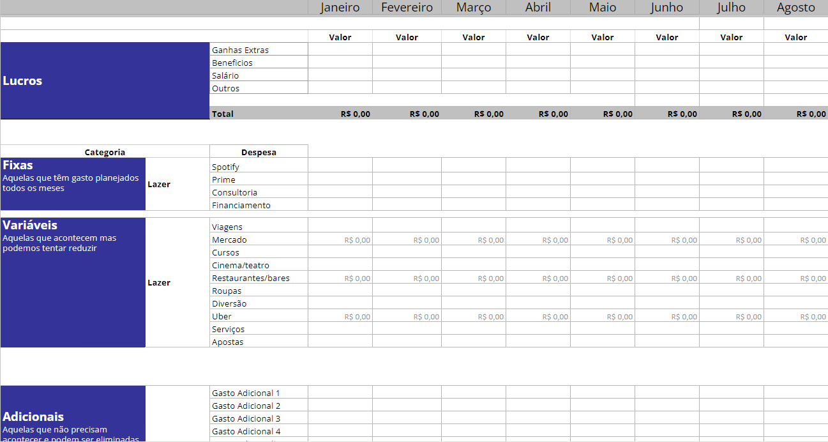Image resolution: width=828 pixels, height=442 pixels.
Task: Select the Março column header
Action: [x=473, y=8]
